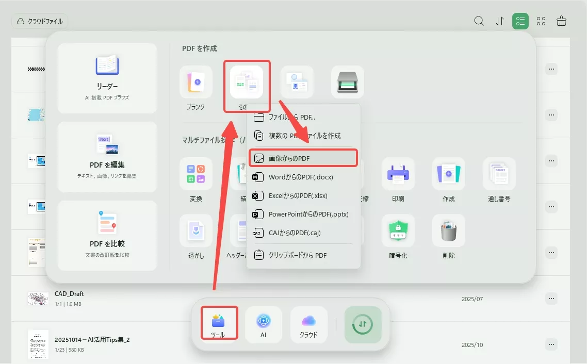Open the sort order icon

click(499, 21)
